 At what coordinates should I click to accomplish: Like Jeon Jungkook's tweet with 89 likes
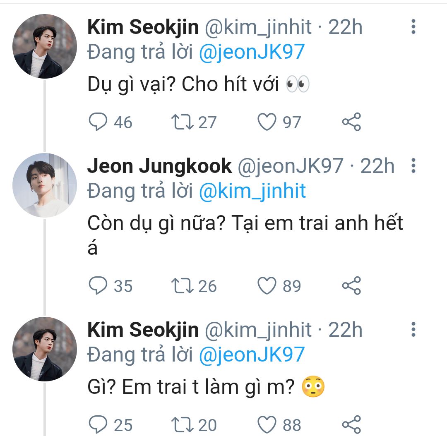point(267,286)
